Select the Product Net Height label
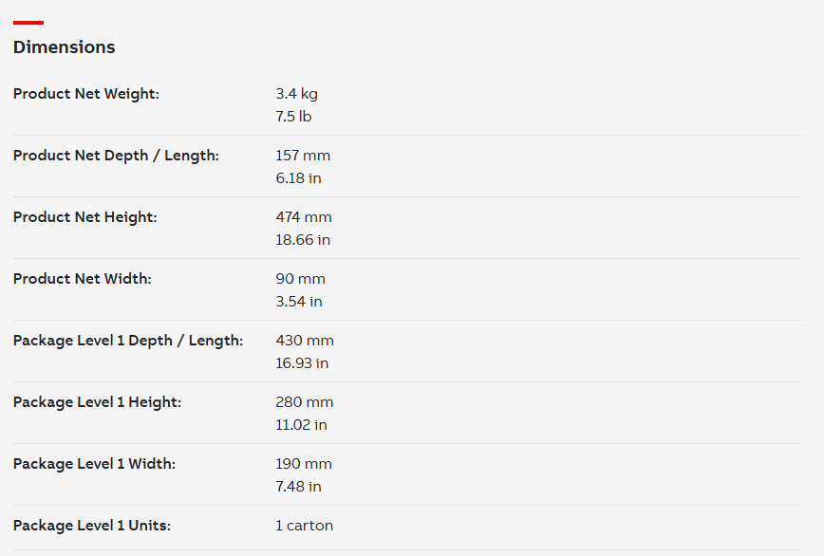Screen dimensions: 824x556 point(85,217)
